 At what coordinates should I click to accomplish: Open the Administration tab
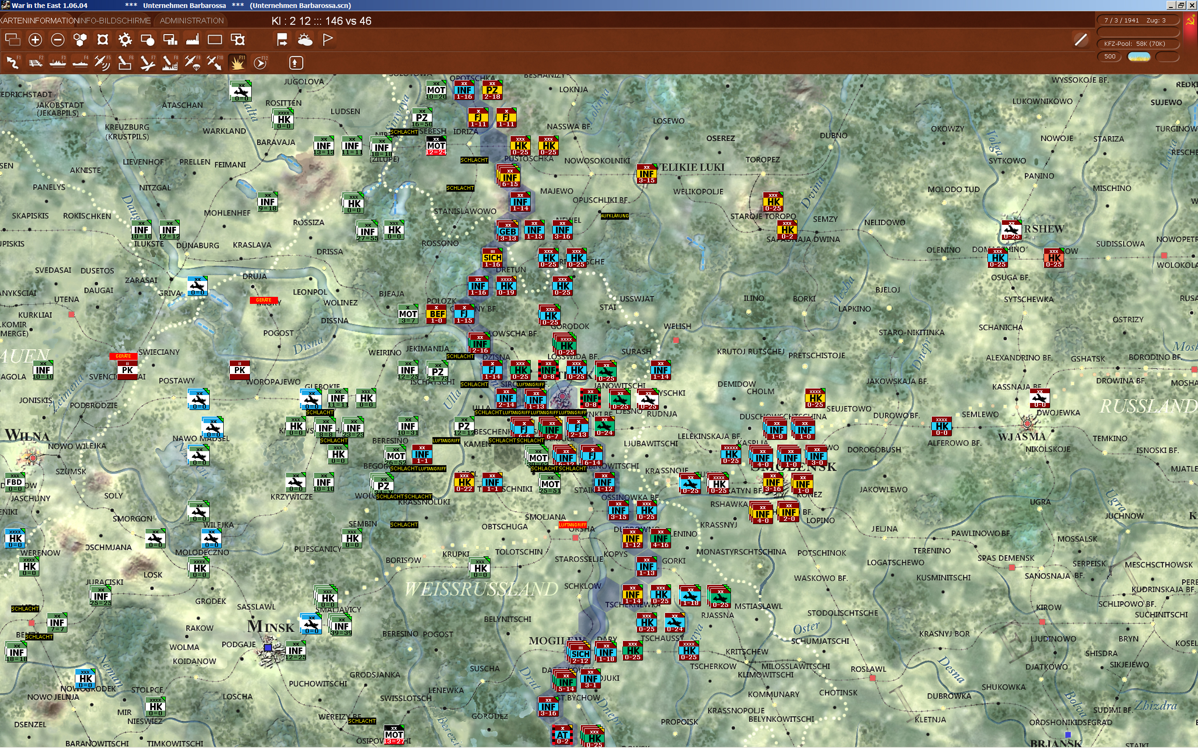(x=191, y=21)
